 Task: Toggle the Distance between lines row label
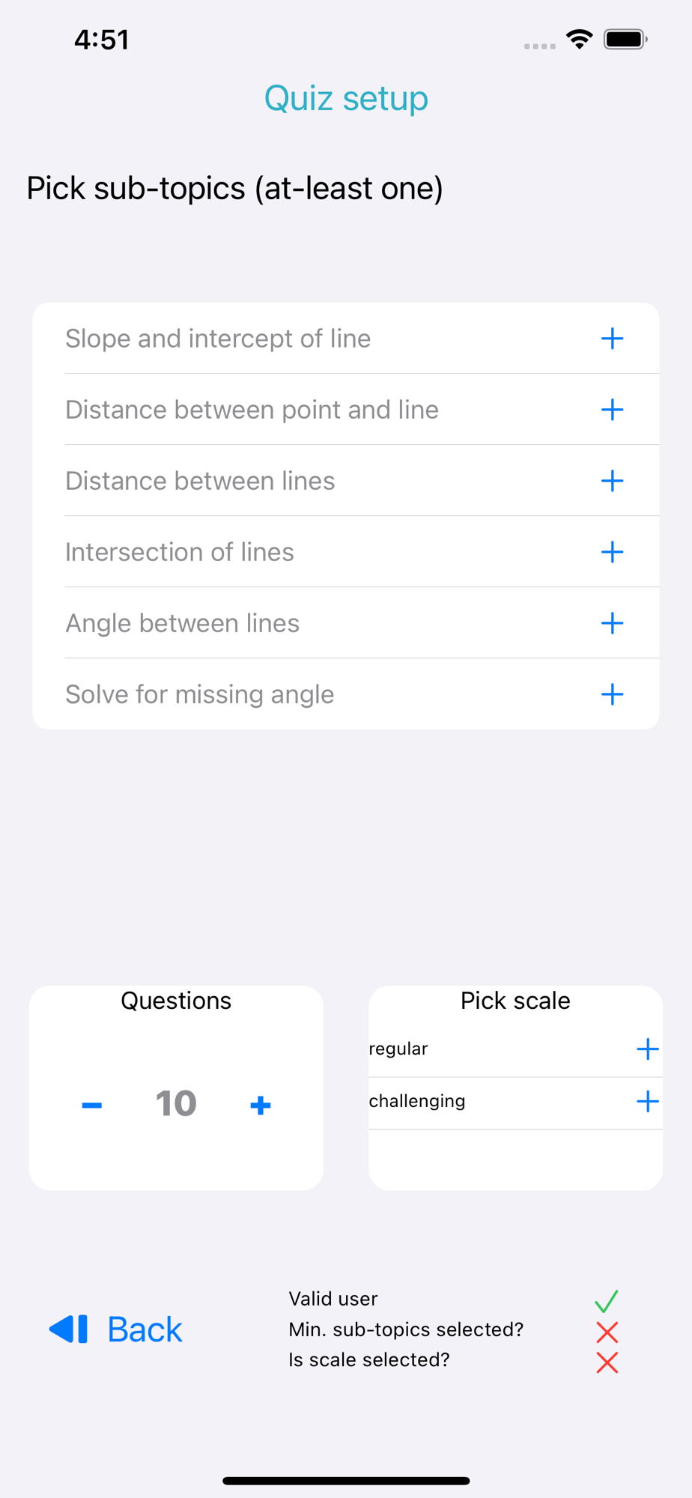click(200, 481)
